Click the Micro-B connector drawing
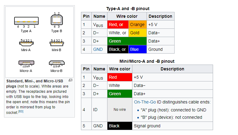This screenshot has width=238, height=135. (57, 63)
